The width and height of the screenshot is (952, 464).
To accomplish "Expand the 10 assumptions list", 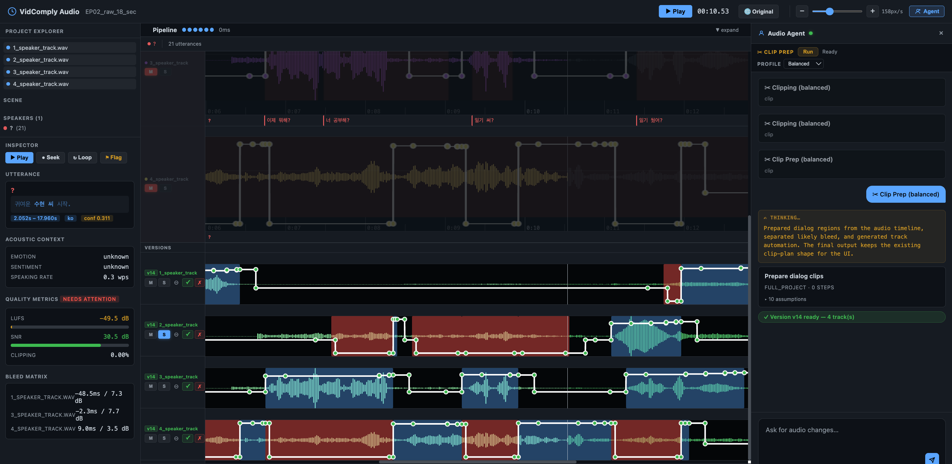I will click(785, 299).
